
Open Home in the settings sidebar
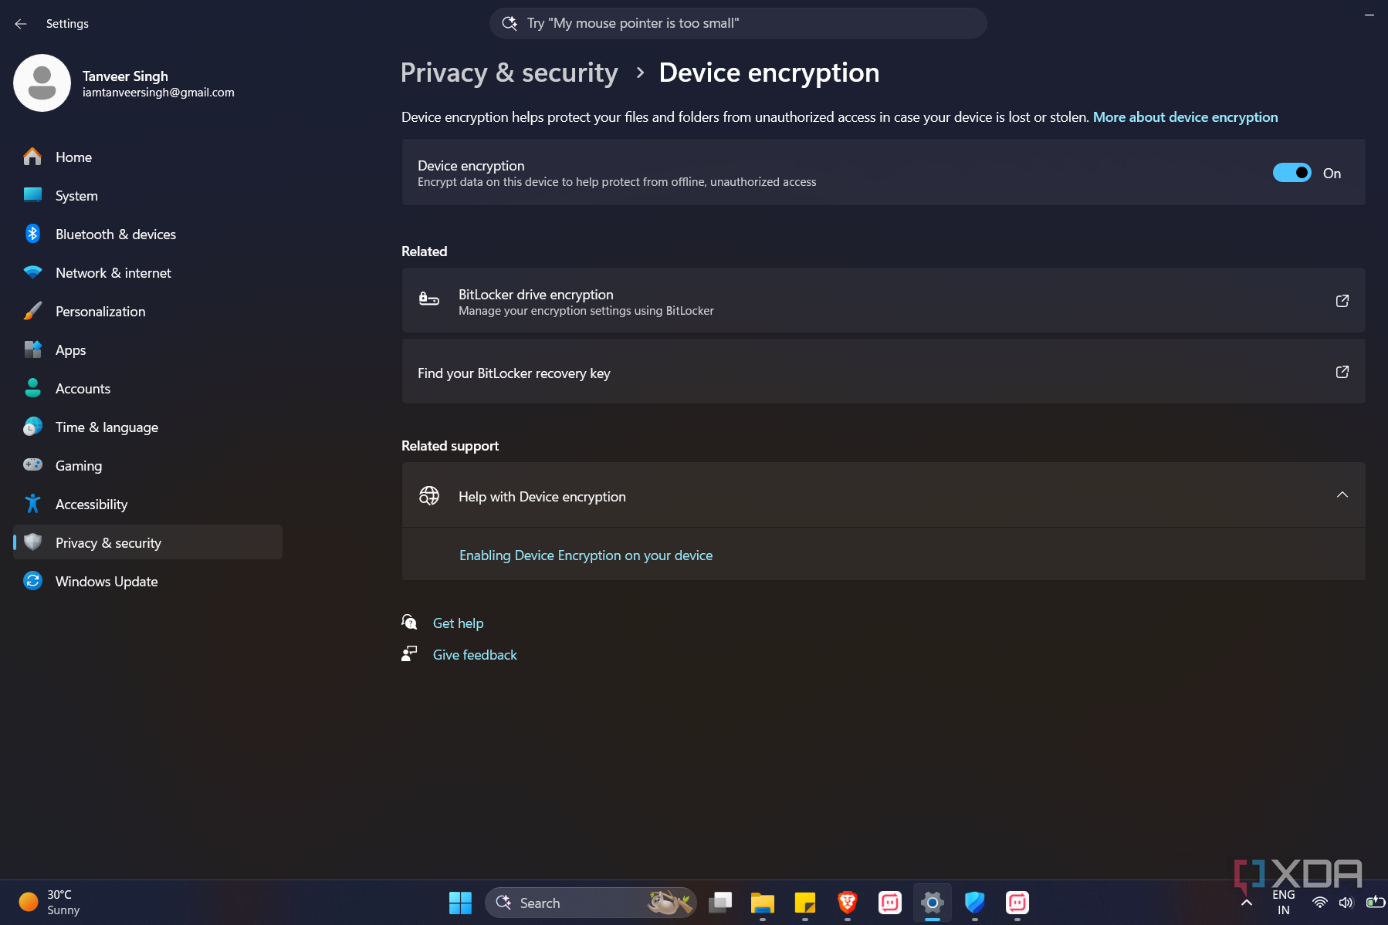pyautogui.click(x=147, y=157)
